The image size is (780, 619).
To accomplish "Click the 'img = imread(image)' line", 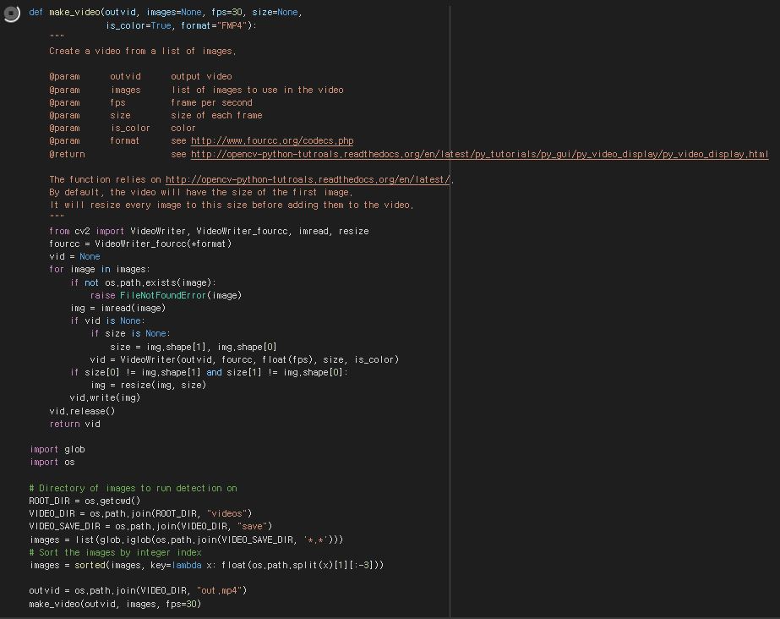I will point(118,309).
